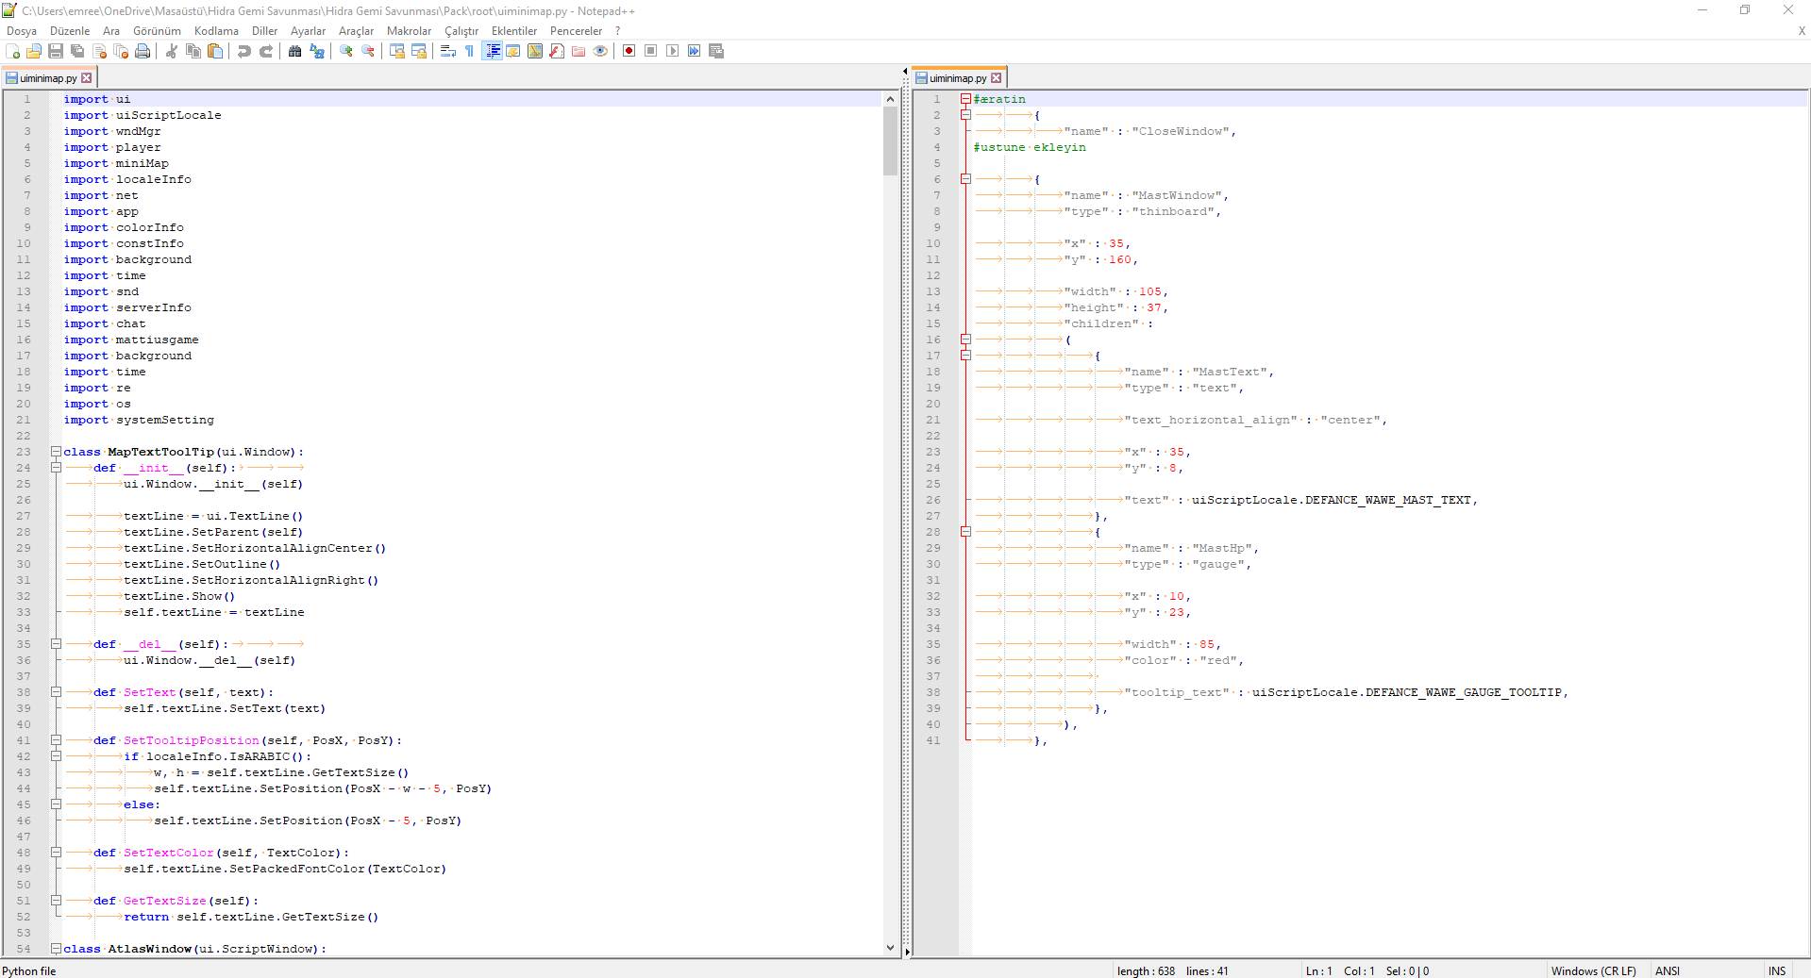The width and height of the screenshot is (1811, 978).
Task: Click the Cut scissors icon
Action: coord(172,51)
